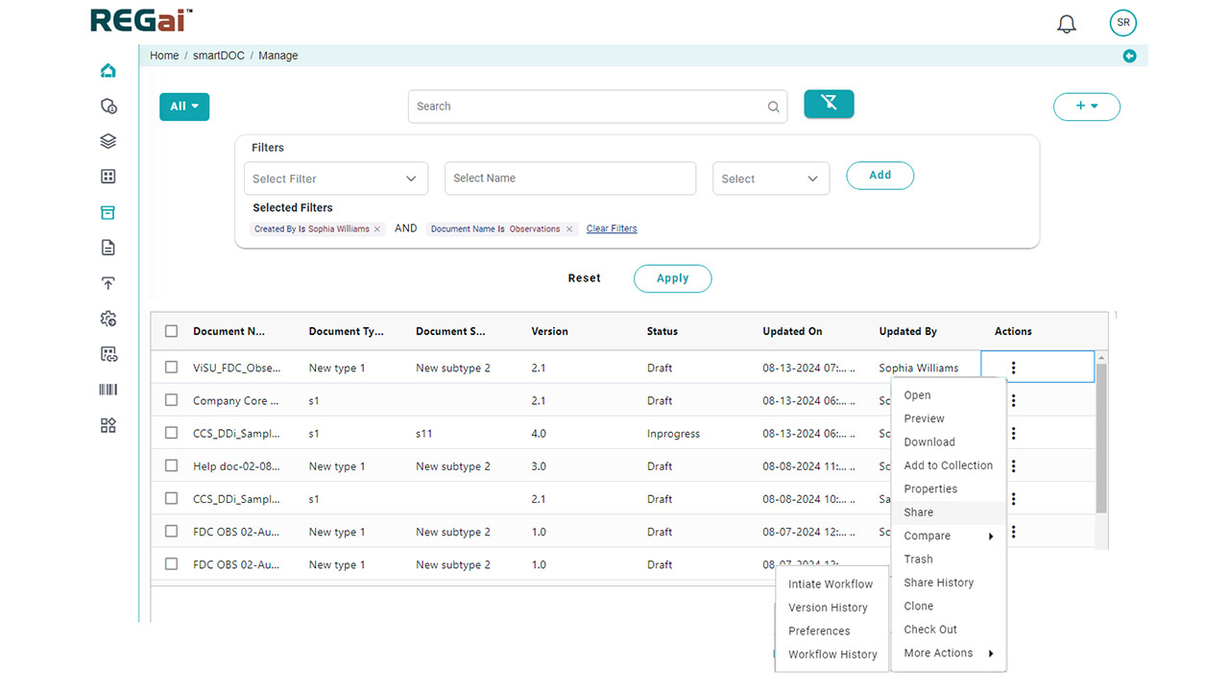Expand the plus add-new dropdown
The image size is (1229, 691).
(x=1086, y=107)
